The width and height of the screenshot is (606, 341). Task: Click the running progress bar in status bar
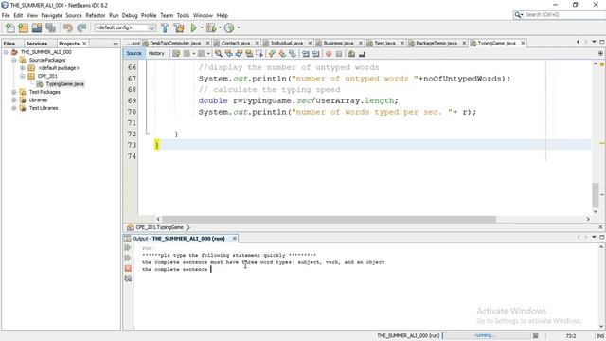(x=487, y=335)
